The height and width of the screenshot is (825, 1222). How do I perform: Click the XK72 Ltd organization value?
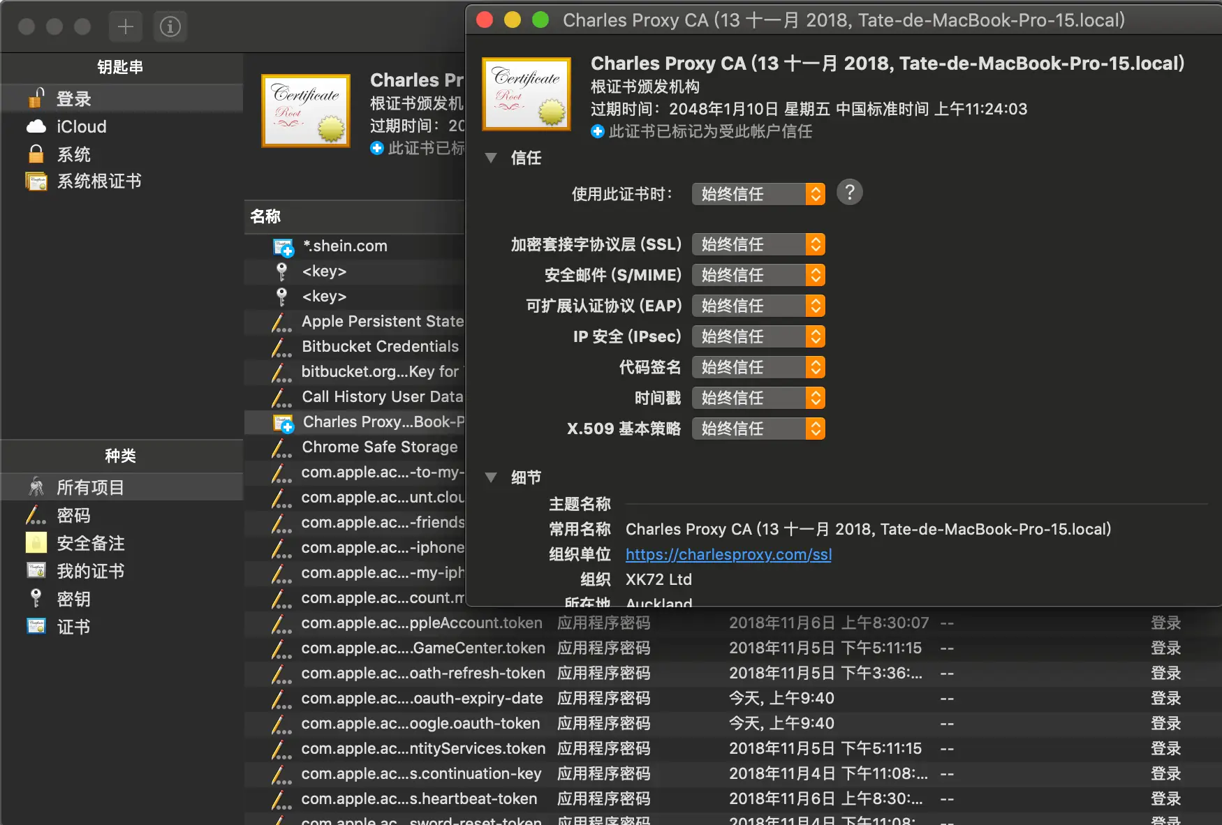pyautogui.click(x=658, y=579)
